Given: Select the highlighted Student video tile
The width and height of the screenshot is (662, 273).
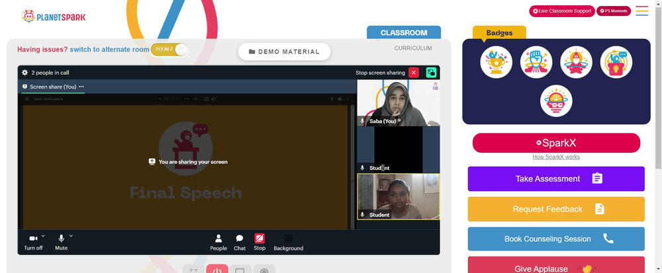Looking at the screenshot, I should coord(398,197).
